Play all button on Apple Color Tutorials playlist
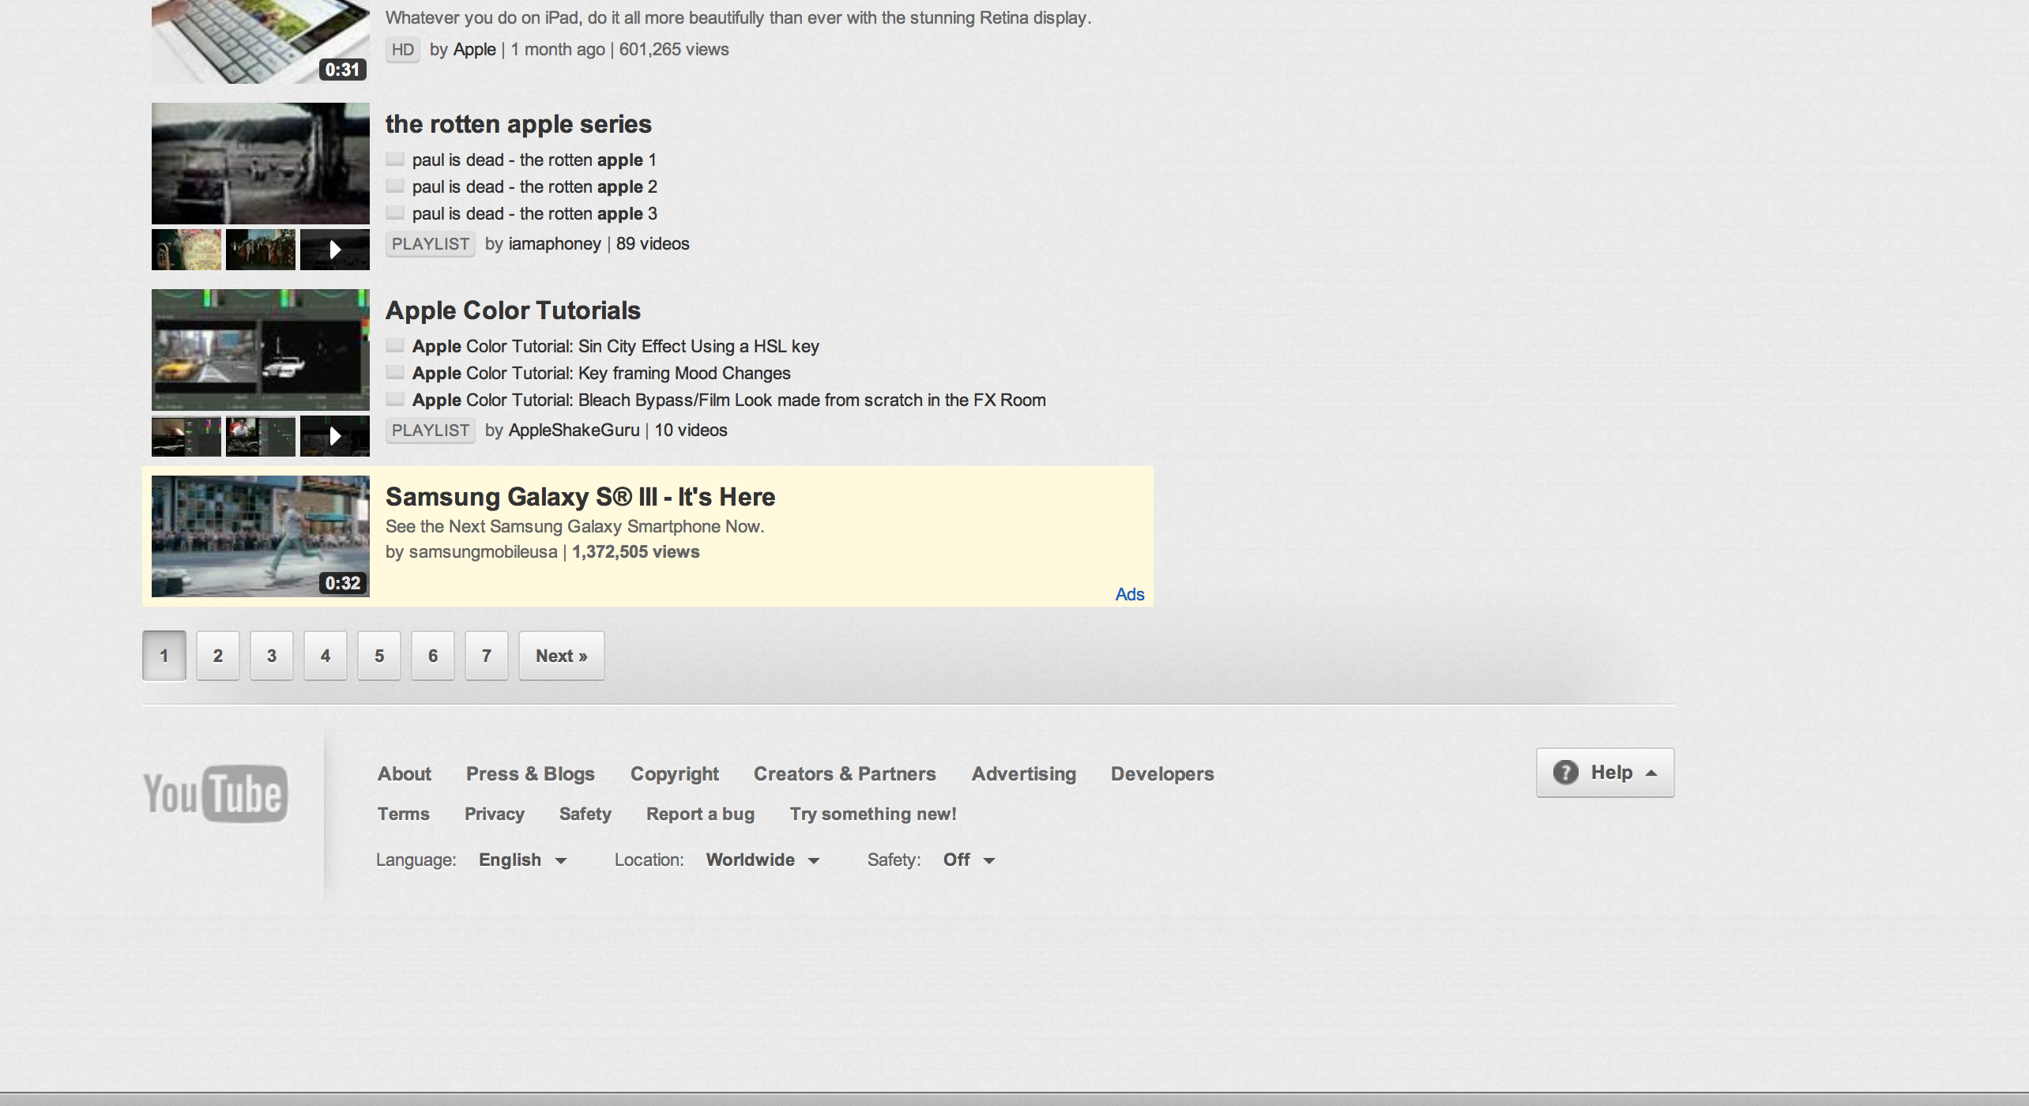 pyautogui.click(x=335, y=436)
